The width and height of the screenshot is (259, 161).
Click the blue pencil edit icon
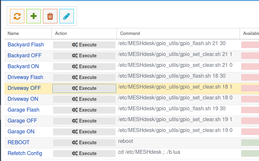tap(67, 16)
